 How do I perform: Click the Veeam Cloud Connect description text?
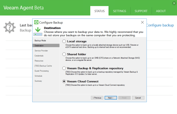click(x=95, y=85)
